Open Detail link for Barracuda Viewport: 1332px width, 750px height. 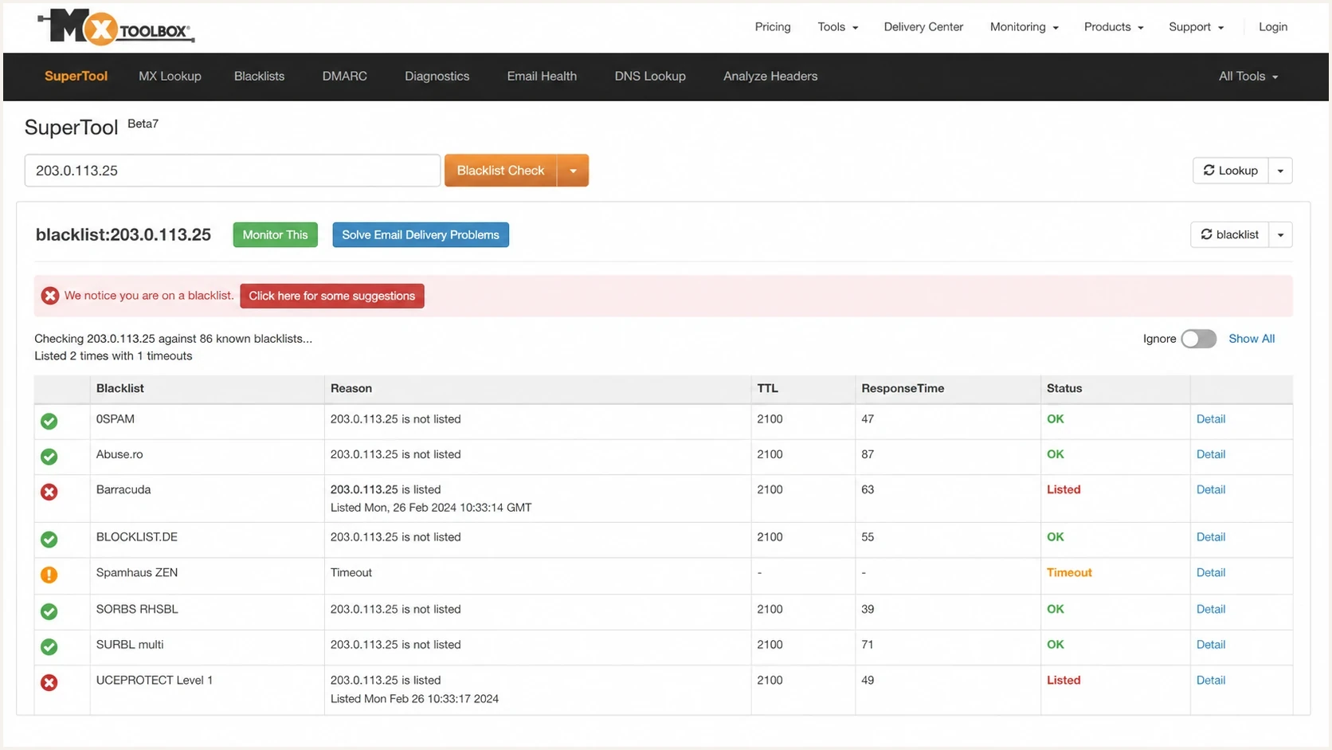coord(1210,489)
